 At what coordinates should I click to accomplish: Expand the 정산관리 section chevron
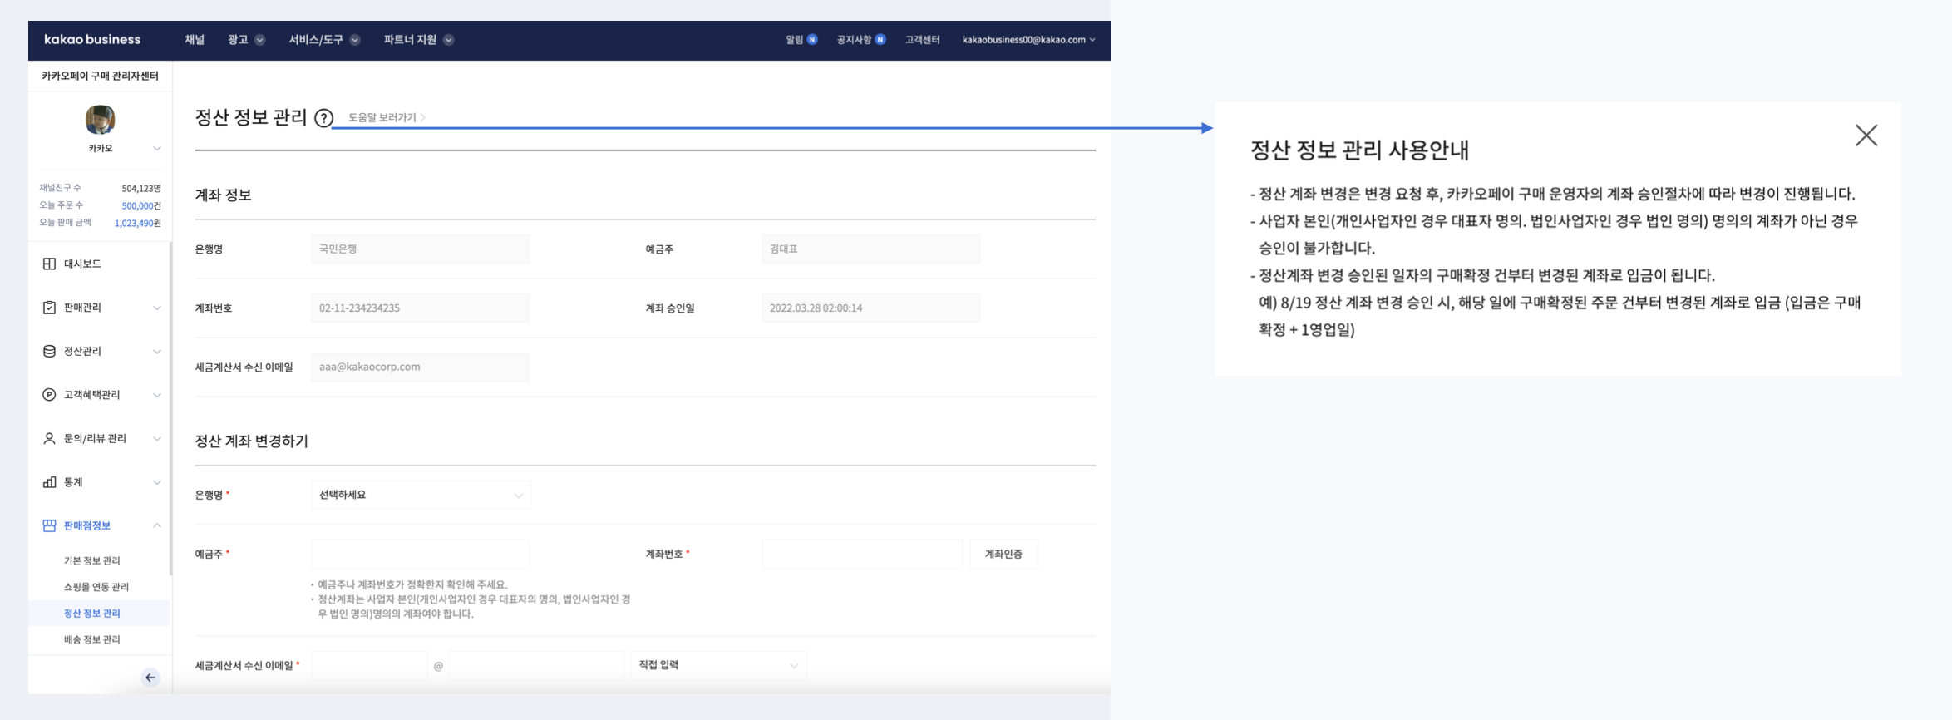tap(156, 351)
